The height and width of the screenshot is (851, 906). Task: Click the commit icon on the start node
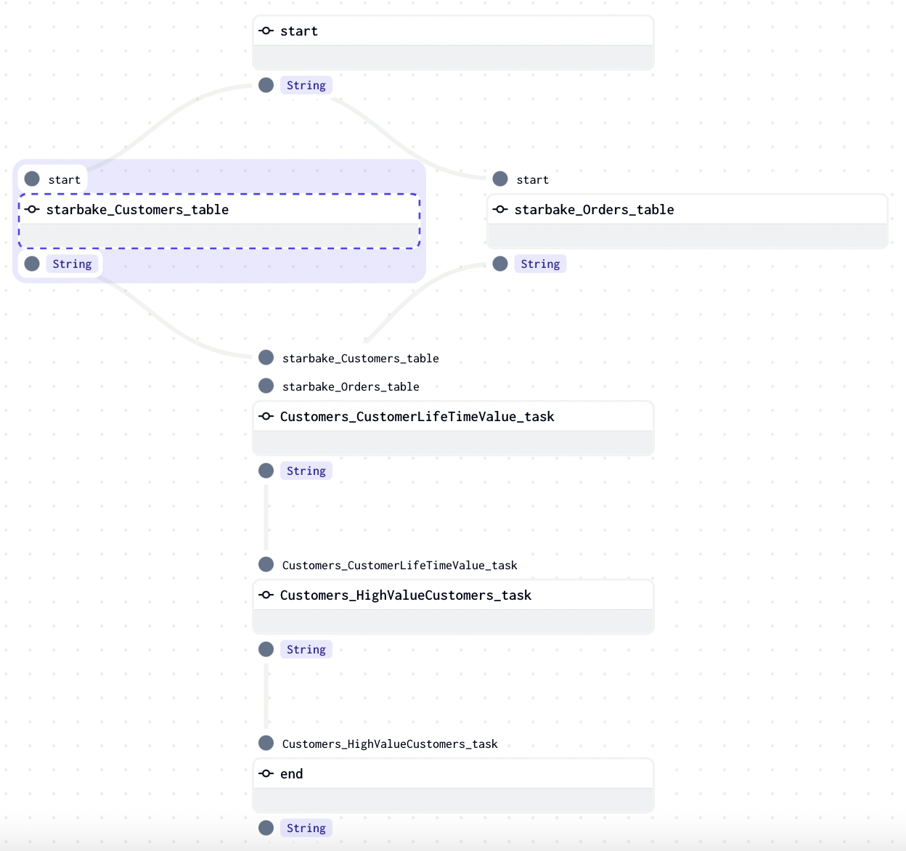[266, 31]
